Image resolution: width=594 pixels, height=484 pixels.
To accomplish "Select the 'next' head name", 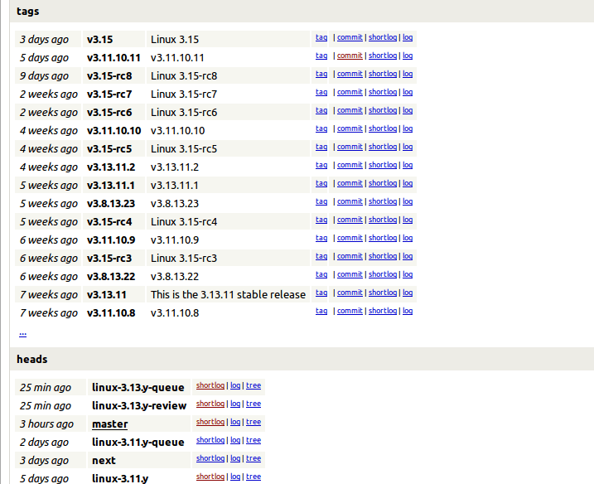I will click(104, 461).
